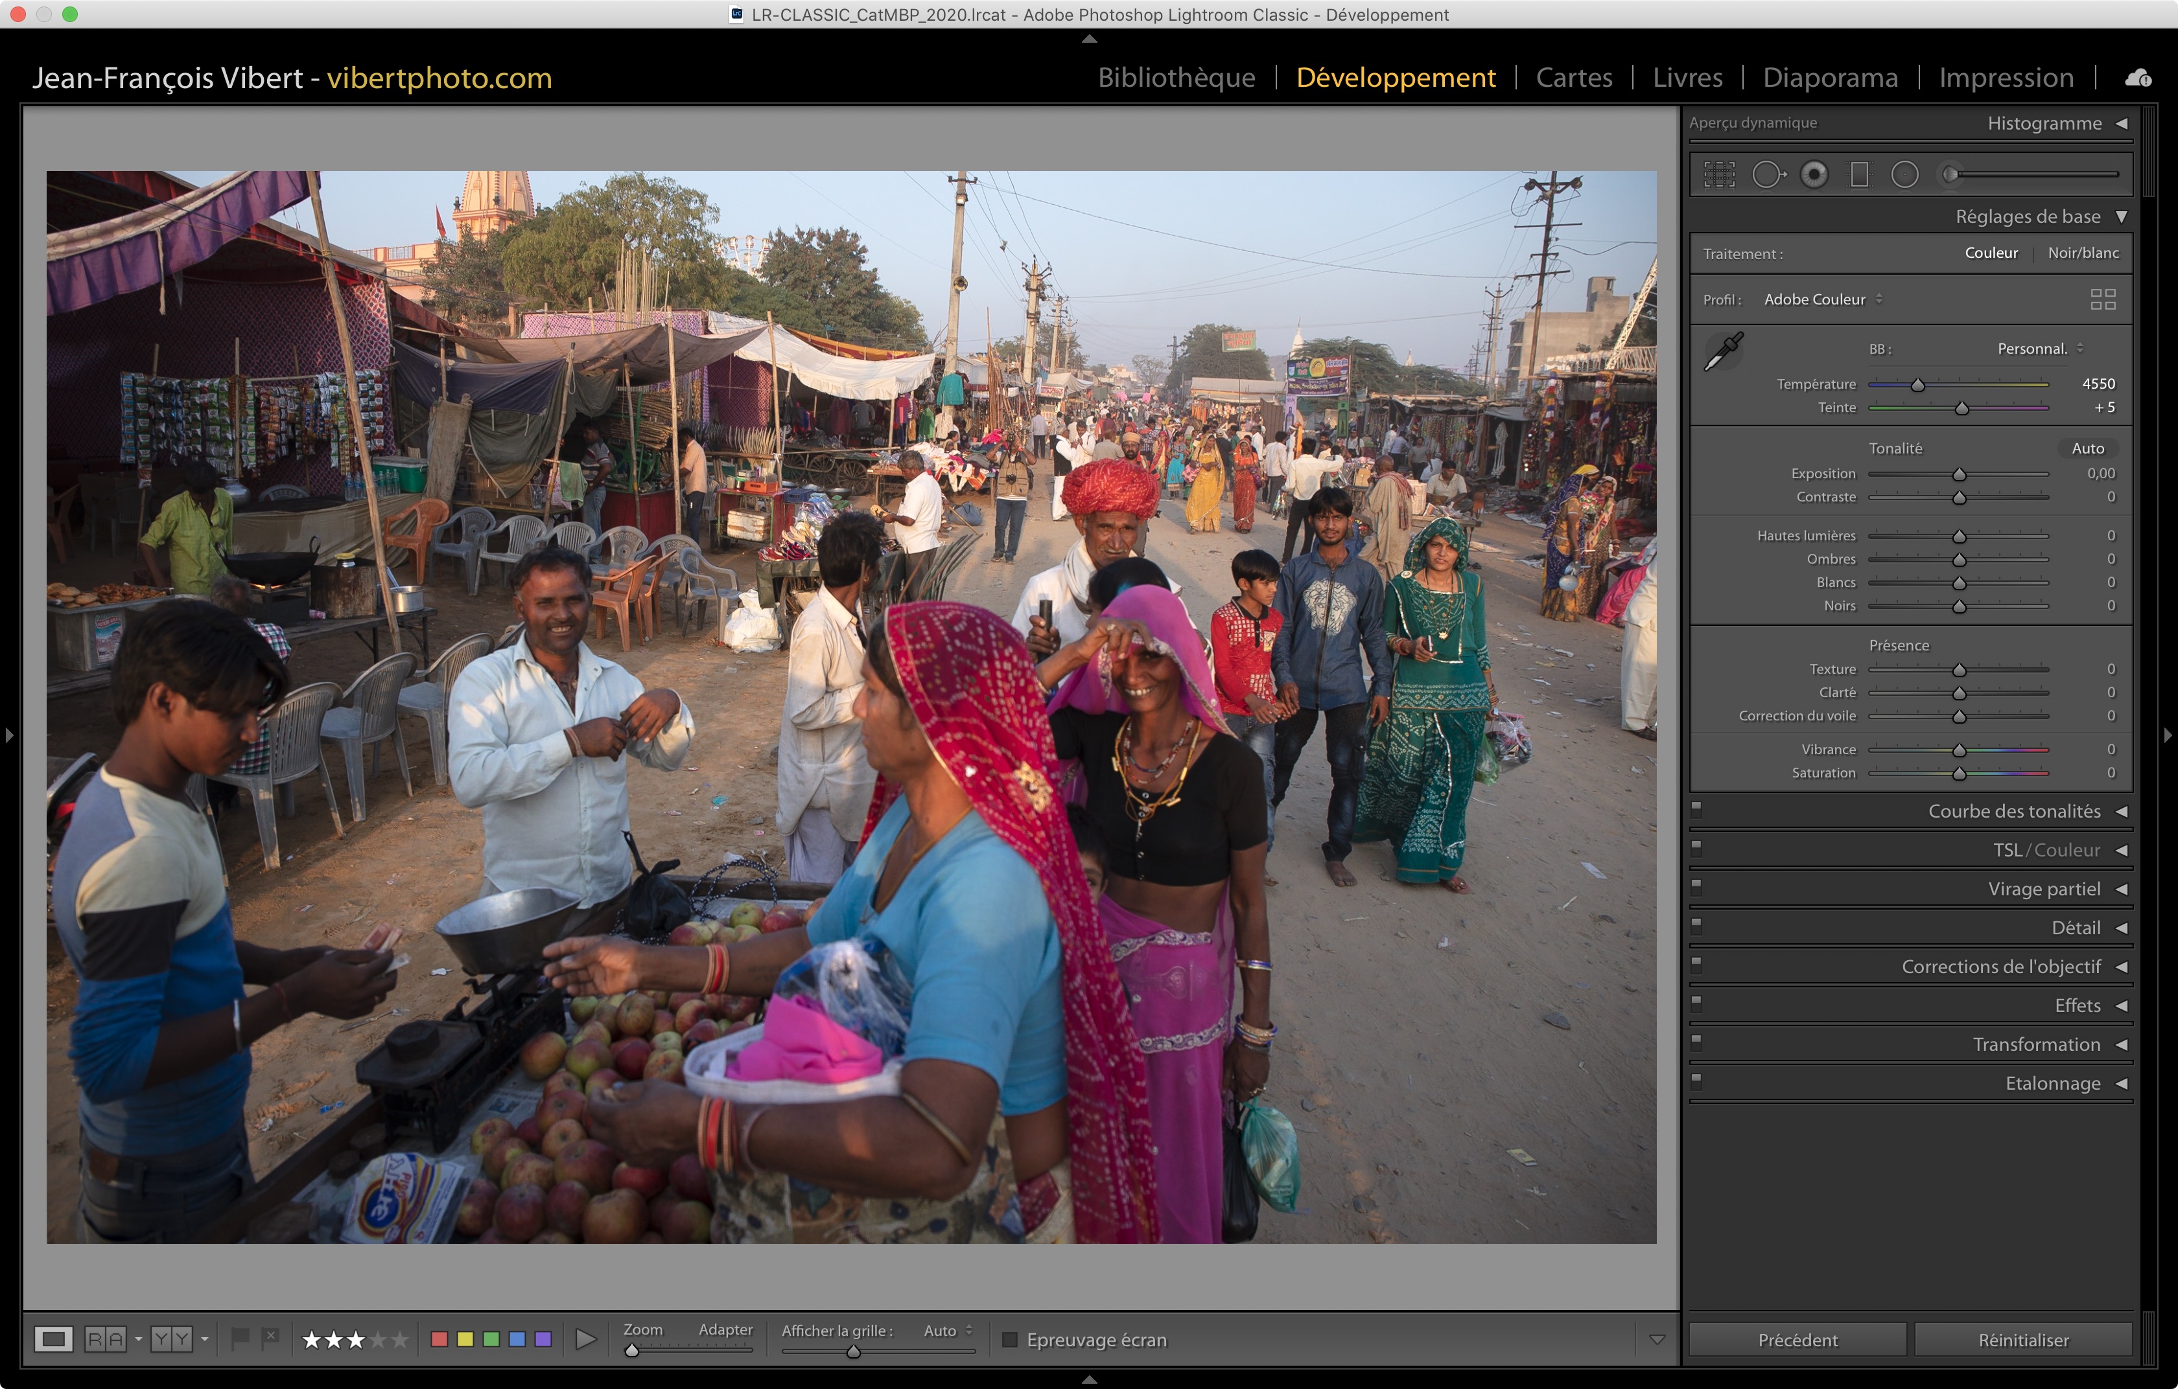
Task: Select the Crop Overlay tool
Action: tap(1718, 174)
